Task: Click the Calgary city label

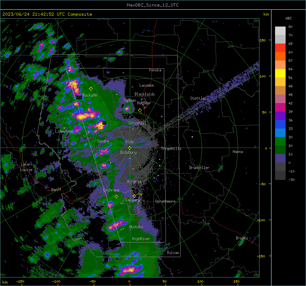Action: 133,200
